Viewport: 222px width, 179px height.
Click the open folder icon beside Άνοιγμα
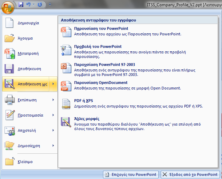(x=9, y=38)
